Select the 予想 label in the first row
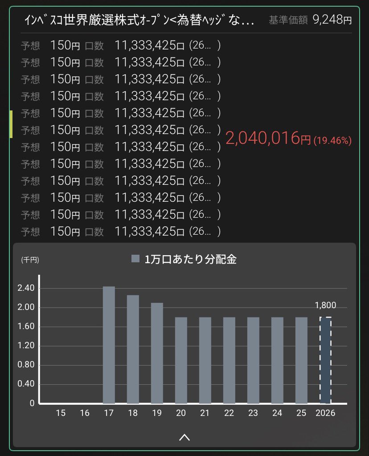Viewport: 369px width, 456px height. (30, 45)
